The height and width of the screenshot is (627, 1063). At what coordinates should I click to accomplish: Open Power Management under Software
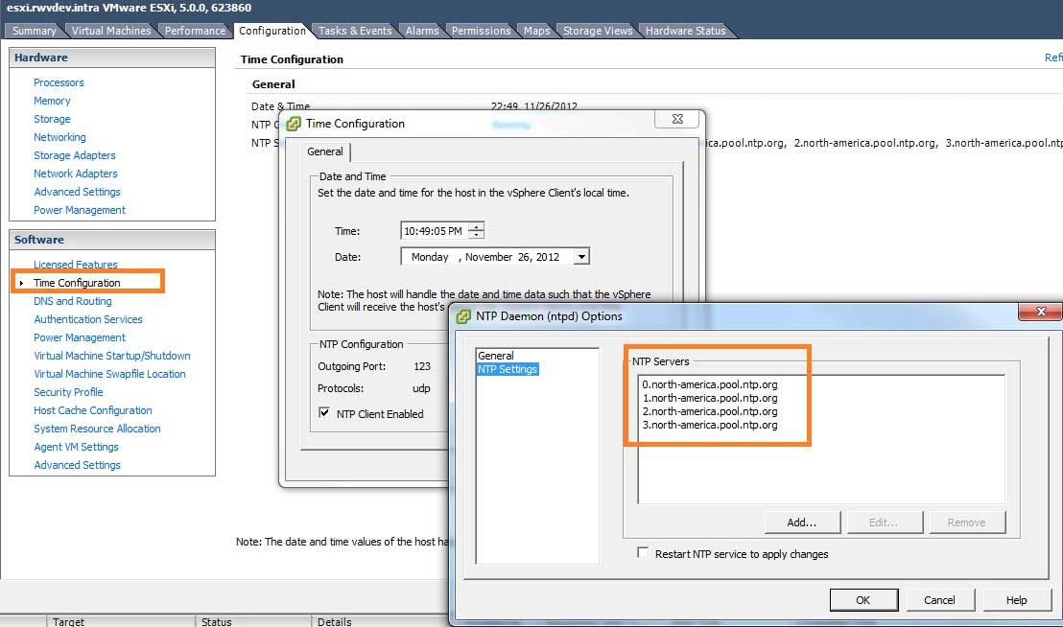[x=80, y=337]
